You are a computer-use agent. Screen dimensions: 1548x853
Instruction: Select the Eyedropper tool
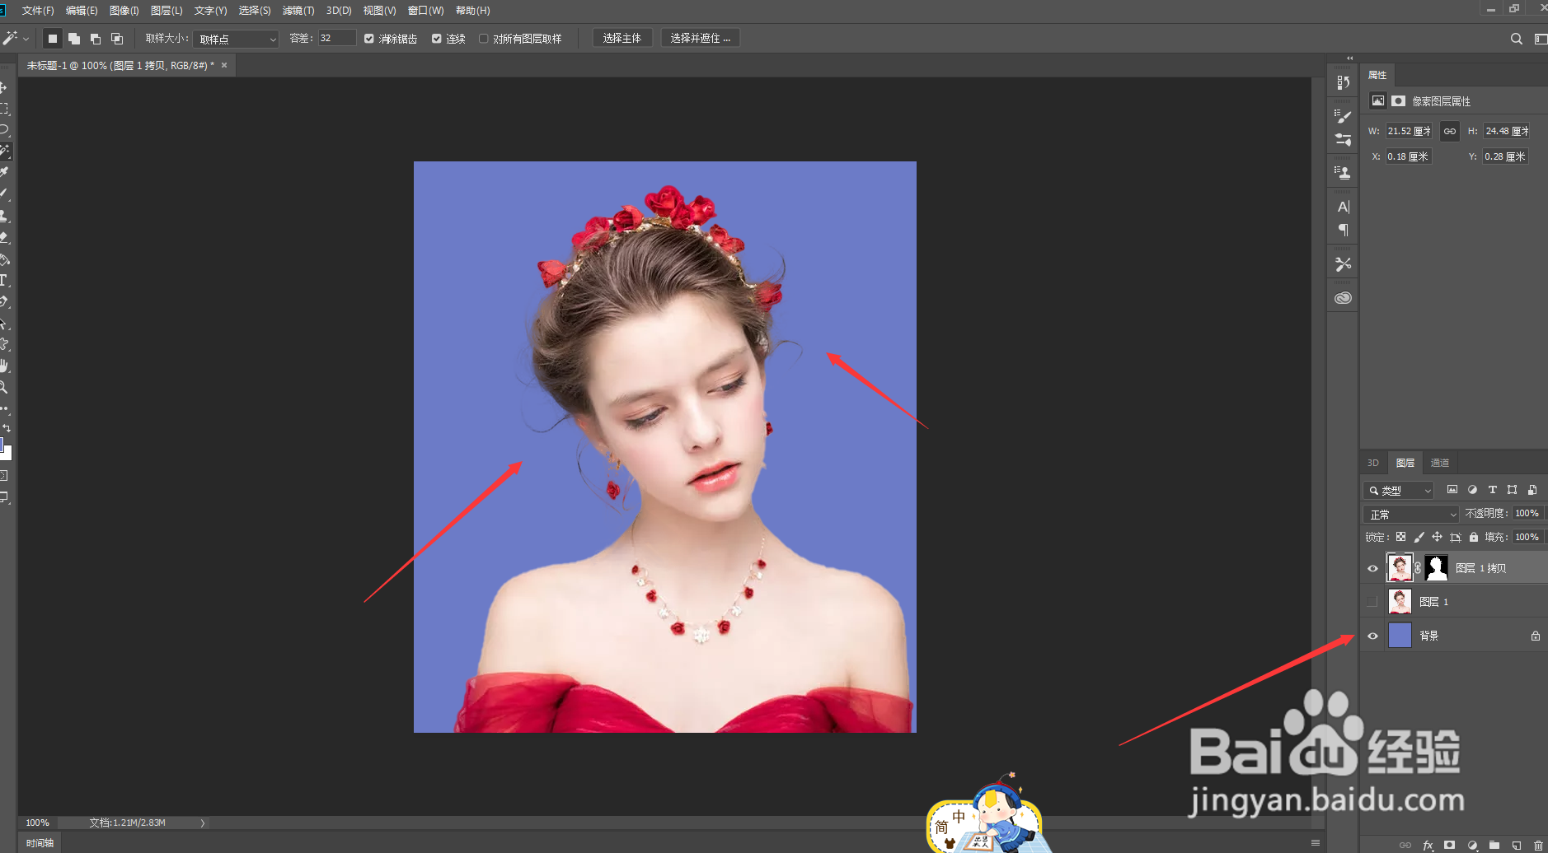coord(4,172)
